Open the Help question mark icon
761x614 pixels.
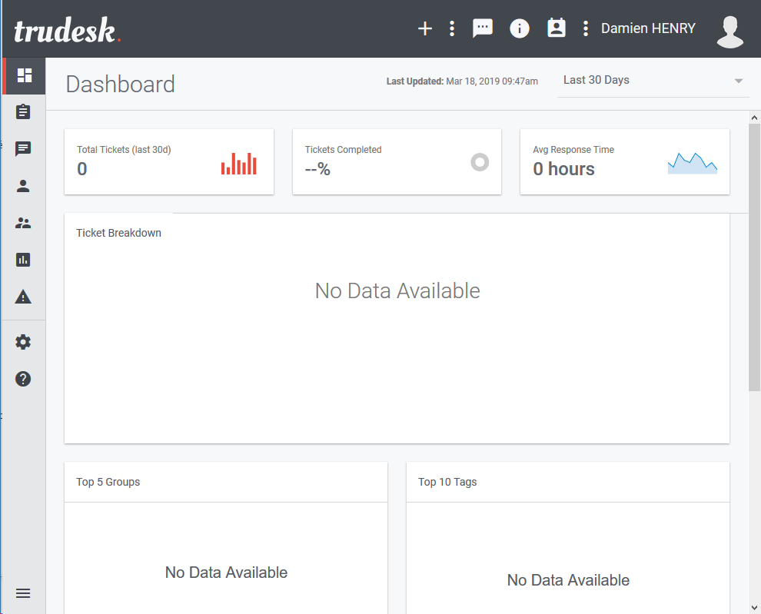click(x=23, y=379)
